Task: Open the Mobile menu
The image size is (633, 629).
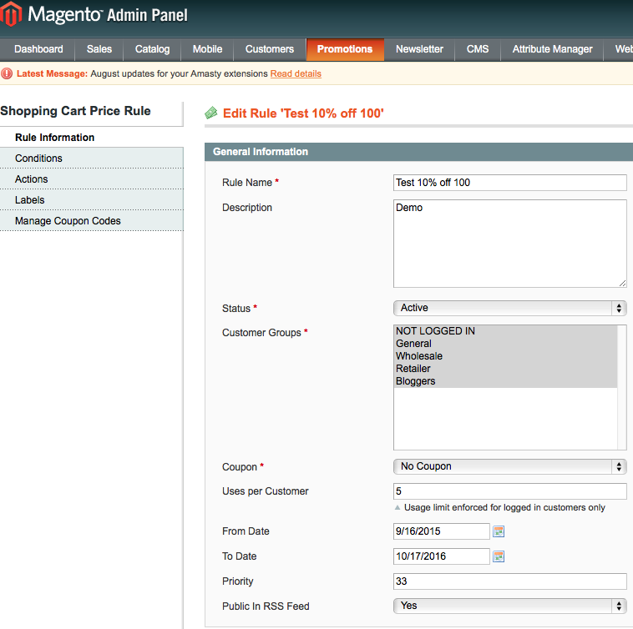Action: (x=207, y=49)
